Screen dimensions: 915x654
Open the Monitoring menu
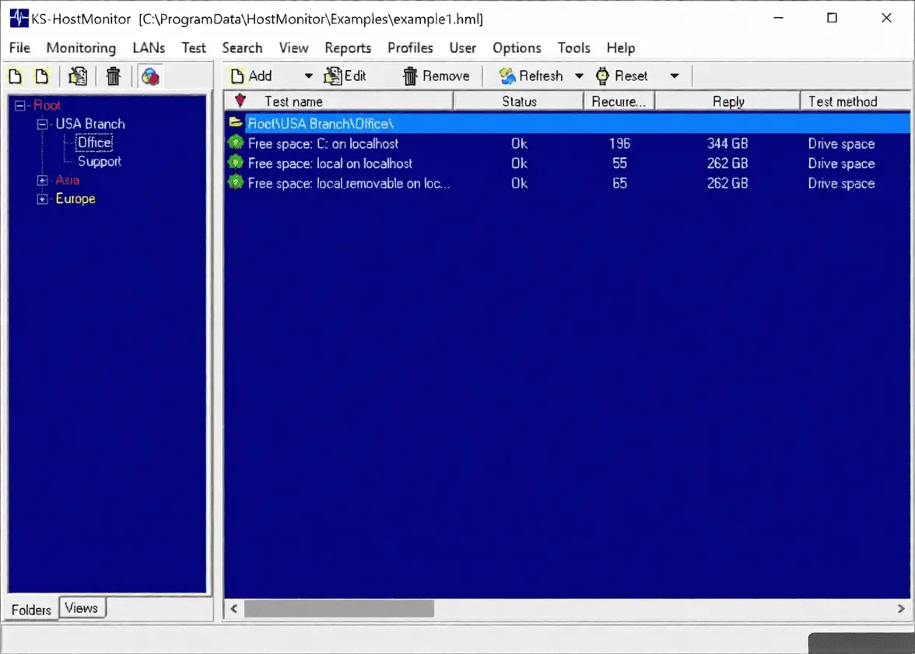point(81,48)
